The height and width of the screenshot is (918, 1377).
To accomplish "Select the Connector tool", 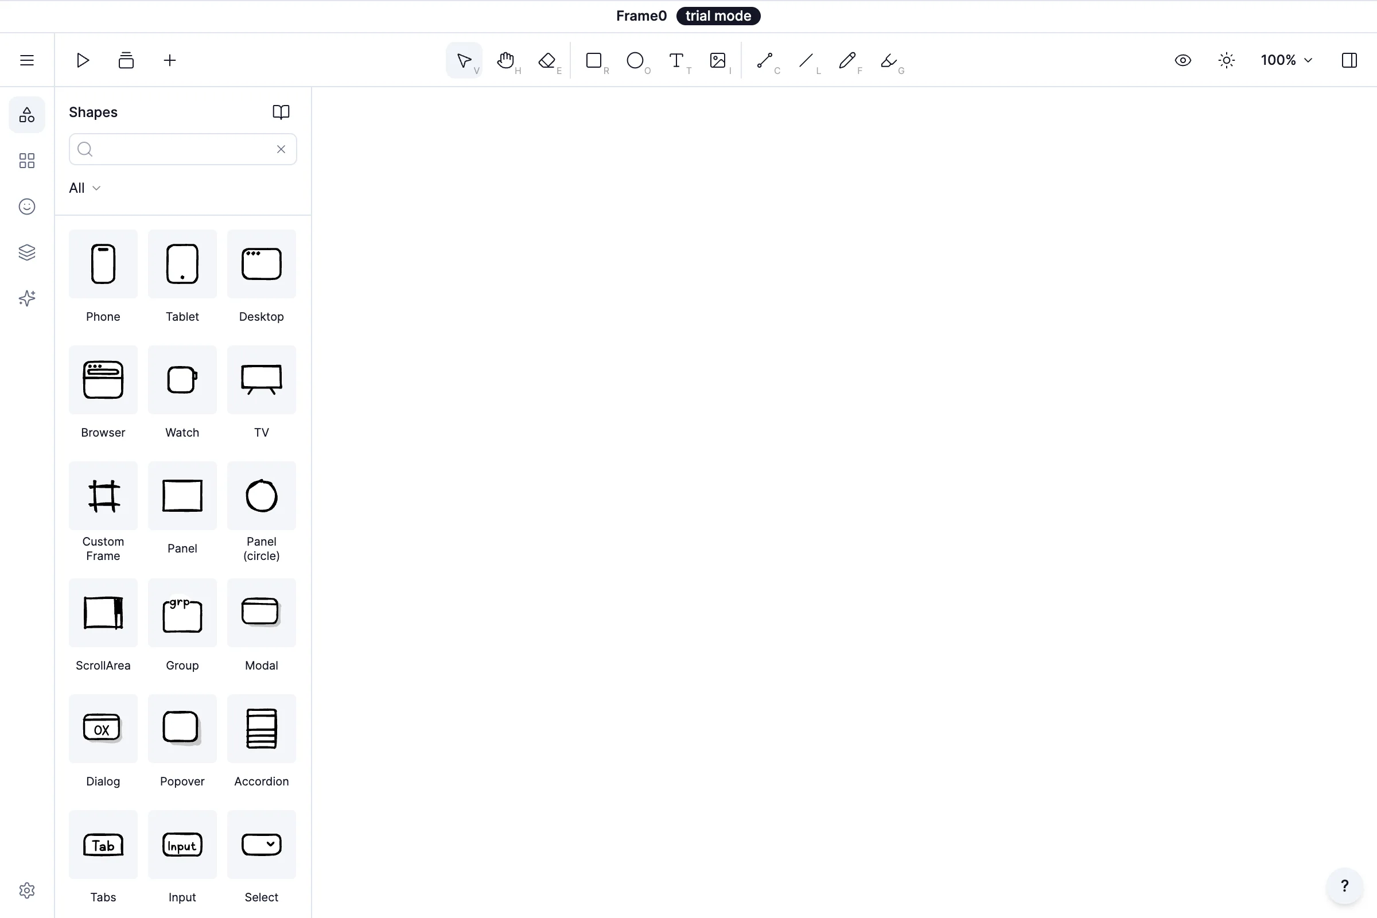I will tap(765, 60).
